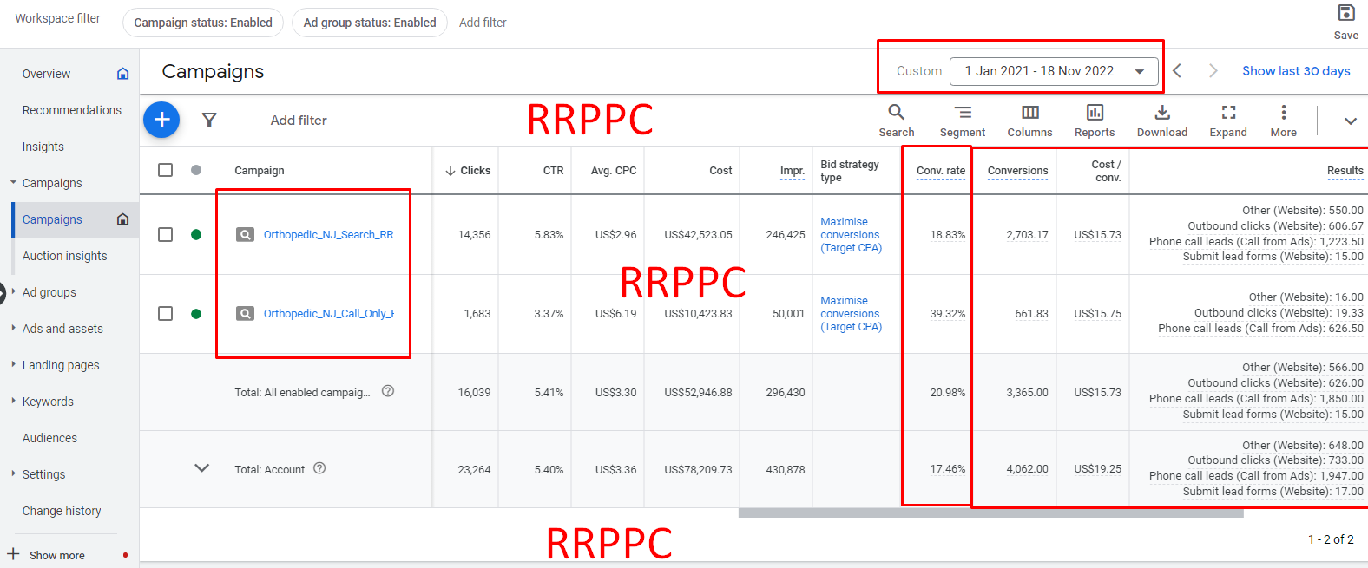Screen dimensions: 1368x568
Task: Check the Orthopedic_NJ_Search_RR row checkbox
Action: click(x=166, y=235)
